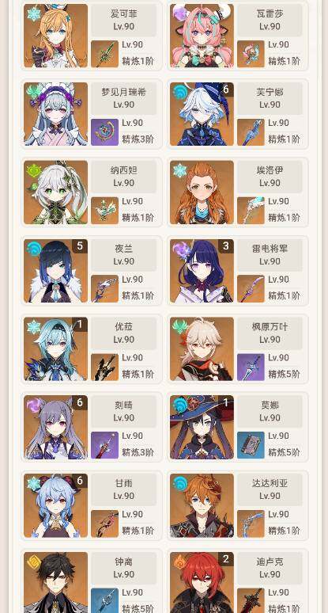The height and width of the screenshot is (613, 328).
Task: Open 优菈's claymore weapon icon
Action: [104, 367]
